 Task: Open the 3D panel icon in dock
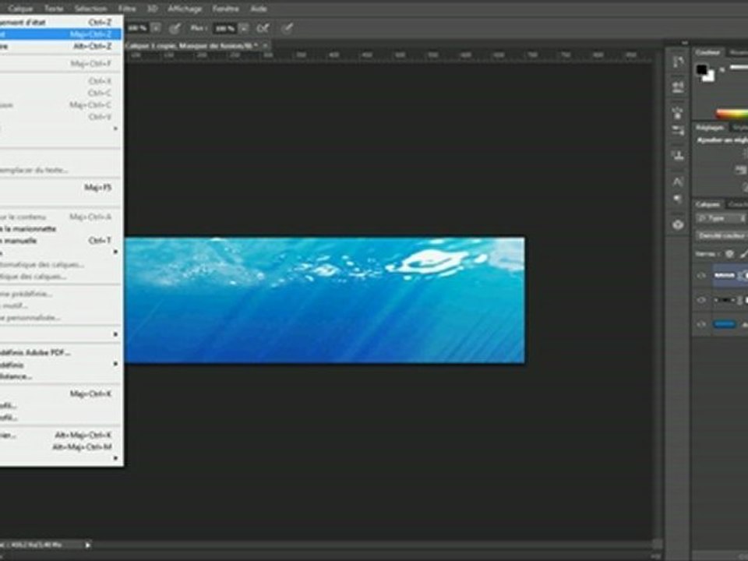(678, 224)
